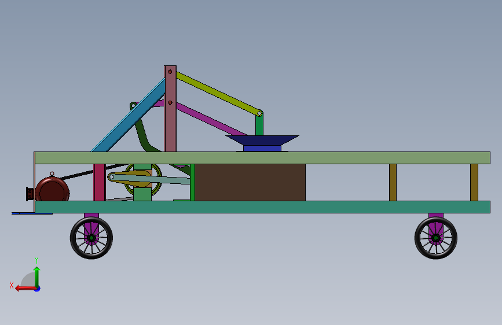Click the red X axis arrow of the triad
This screenshot has height=325, width=502.
[25, 289]
